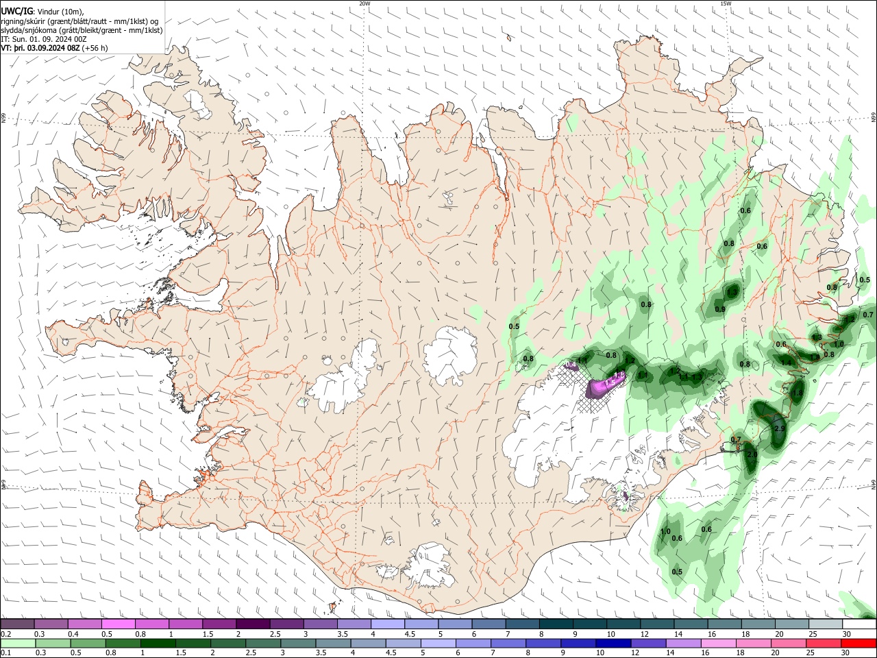Pick lower legend swatch between 18 and 20
The width and height of the screenshot is (877, 658).
[x=754, y=643]
